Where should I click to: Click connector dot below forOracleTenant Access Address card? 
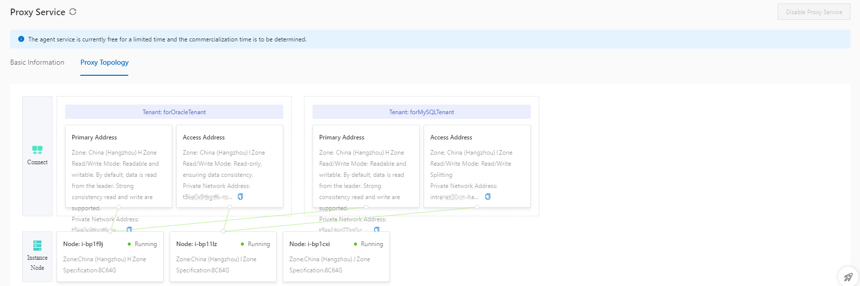coord(230,207)
